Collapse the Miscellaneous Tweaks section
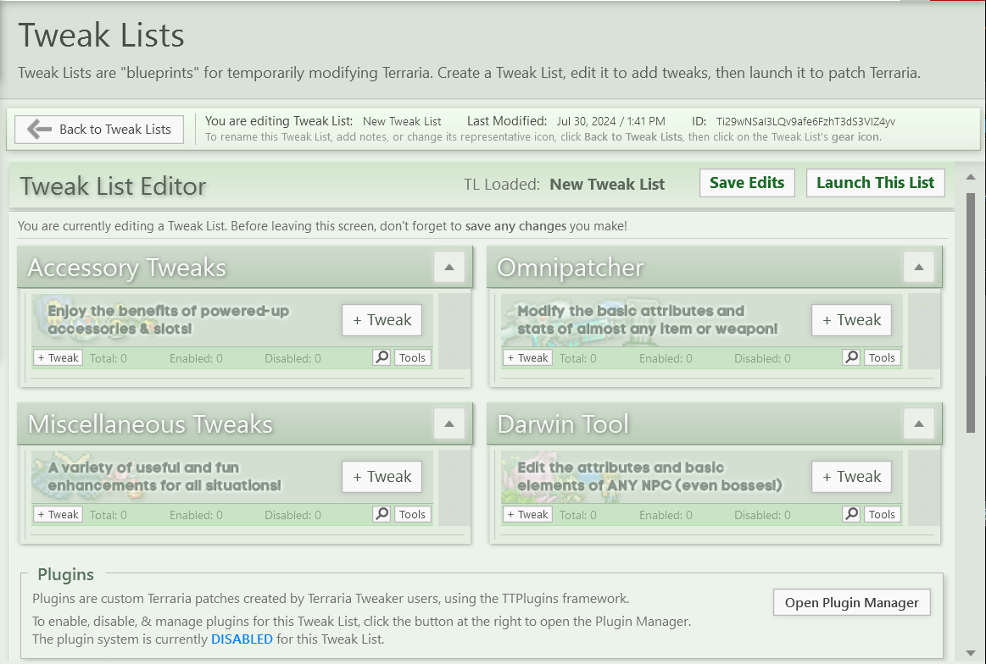The image size is (986, 664). click(448, 424)
